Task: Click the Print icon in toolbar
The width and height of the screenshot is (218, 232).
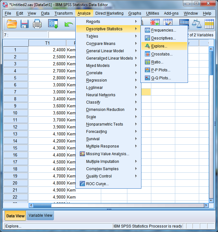Action: tap(37, 24)
